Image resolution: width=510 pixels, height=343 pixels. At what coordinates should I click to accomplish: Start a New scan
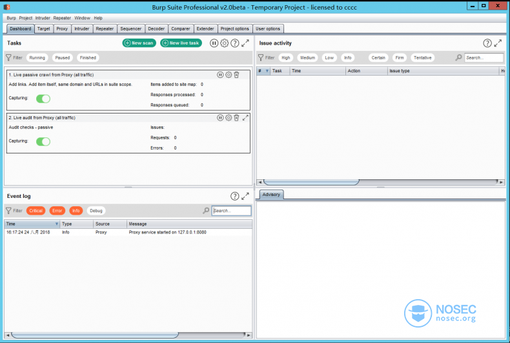point(139,43)
